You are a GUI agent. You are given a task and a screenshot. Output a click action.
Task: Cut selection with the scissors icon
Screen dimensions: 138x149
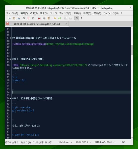pos(39,18)
